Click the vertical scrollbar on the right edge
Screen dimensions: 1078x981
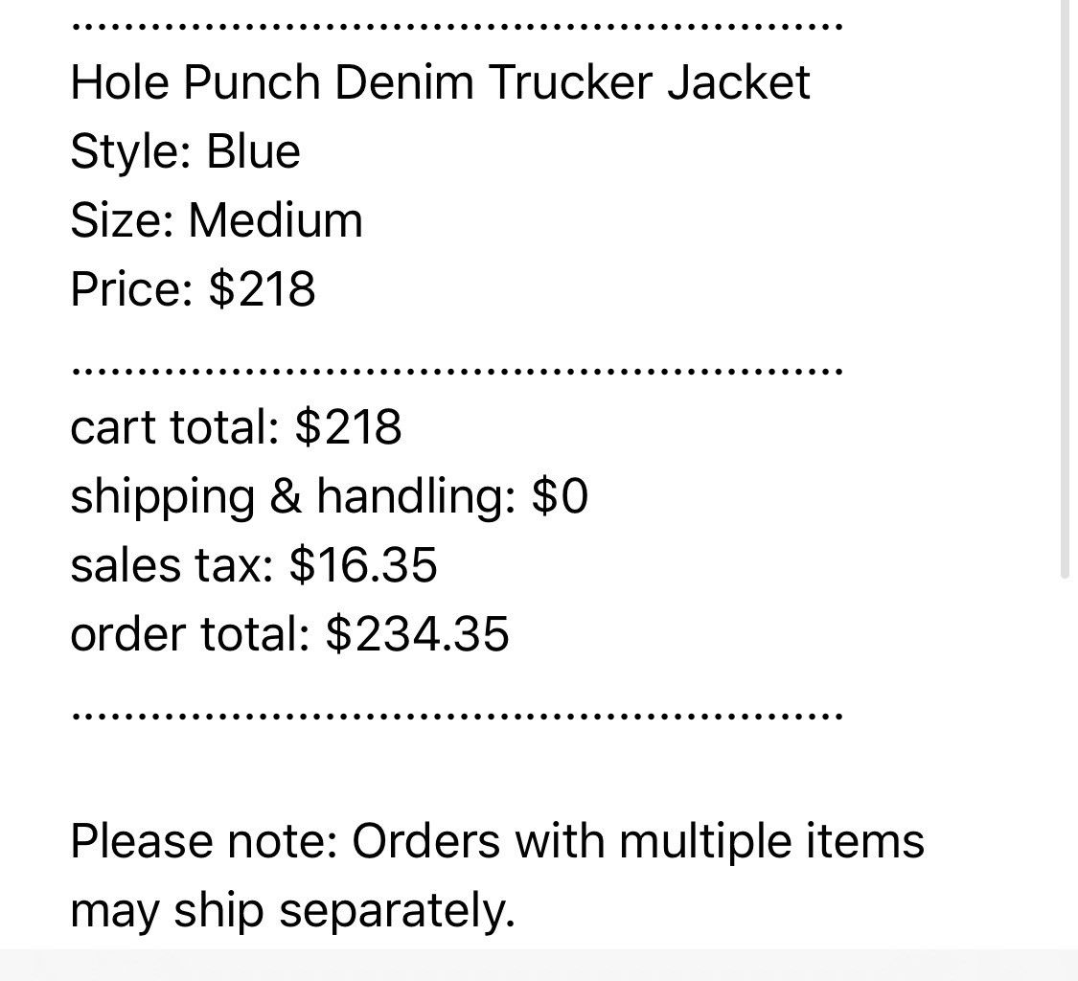point(1066,287)
